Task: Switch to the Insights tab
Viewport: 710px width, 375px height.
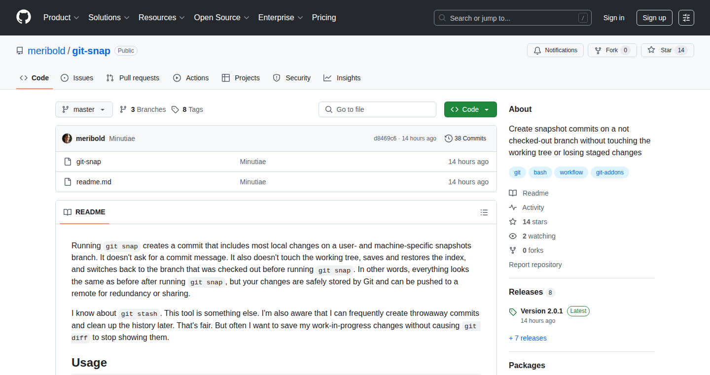Action: click(x=342, y=78)
